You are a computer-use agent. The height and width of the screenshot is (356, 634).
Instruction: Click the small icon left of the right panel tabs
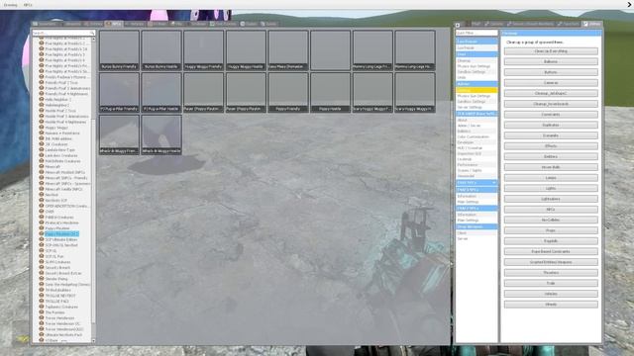point(458,24)
